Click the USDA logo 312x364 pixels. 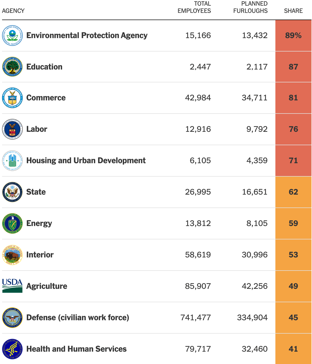point(12,286)
